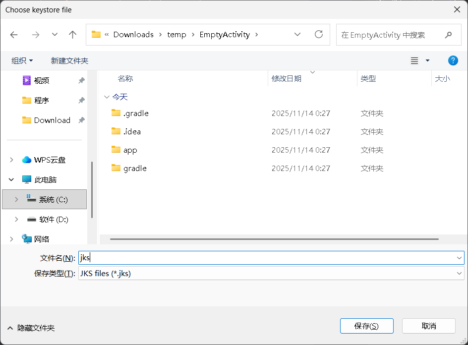This screenshot has height=345, width=468.
Task: Select WPS云盘 cloud icon in sidebar
Action: click(27, 160)
